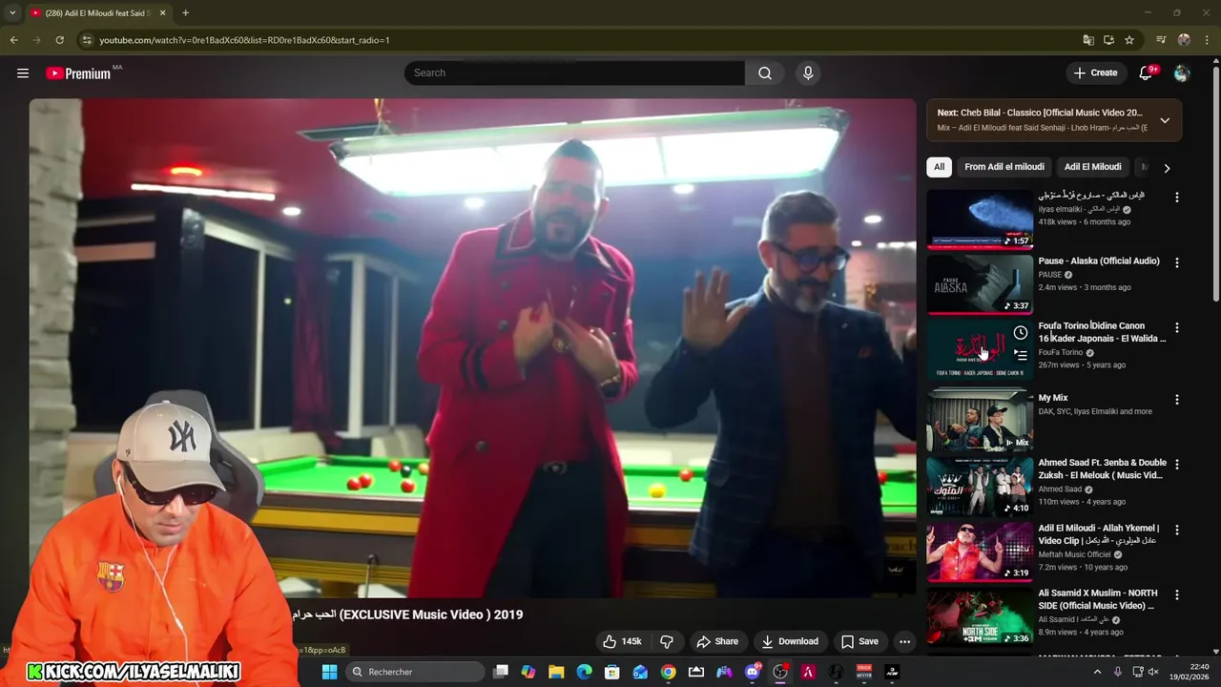
Task: Open OBS Studio from taskbar
Action: (780, 672)
